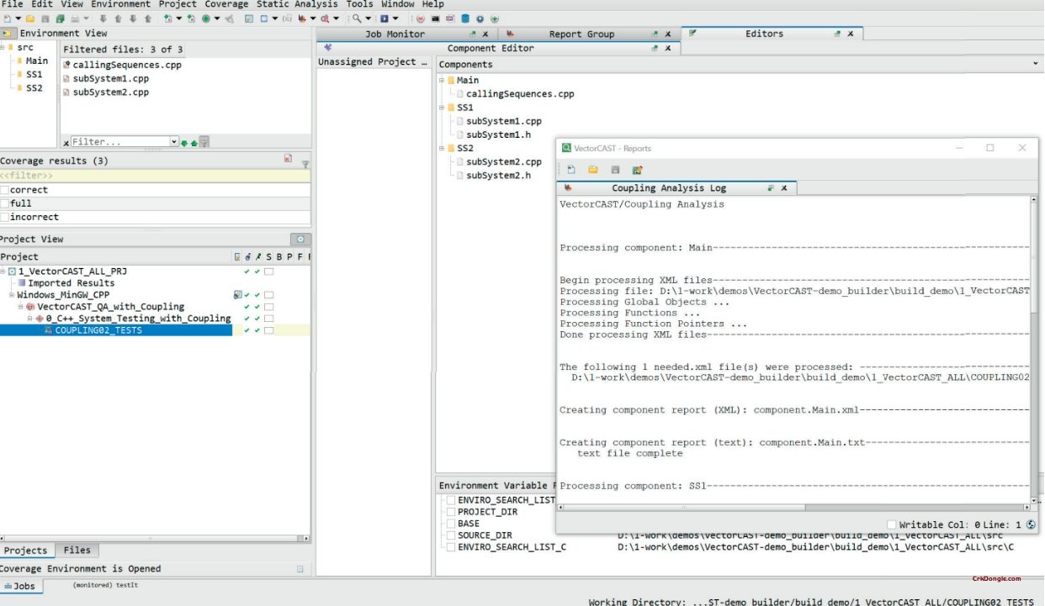Click the red circle icon in toolbar

pyautogui.click(x=421, y=18)
